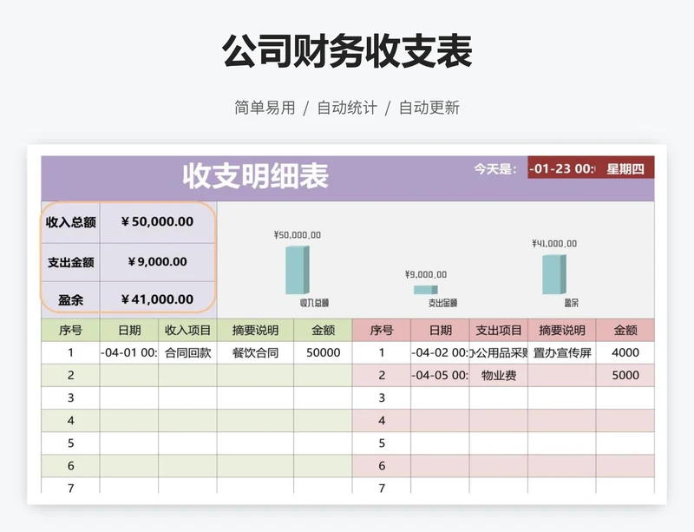Click the 公司财务收支表 main heading
The height and width of the screenshot is (532, 694).
pyautogui.click(x=347, y=51)
